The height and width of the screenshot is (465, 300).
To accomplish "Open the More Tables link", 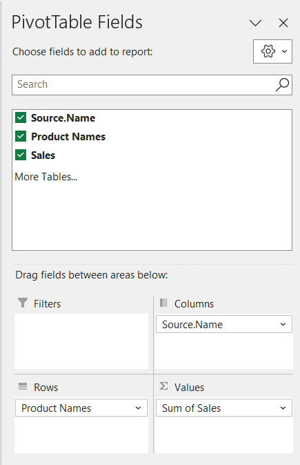I will (x=46, y=177).
